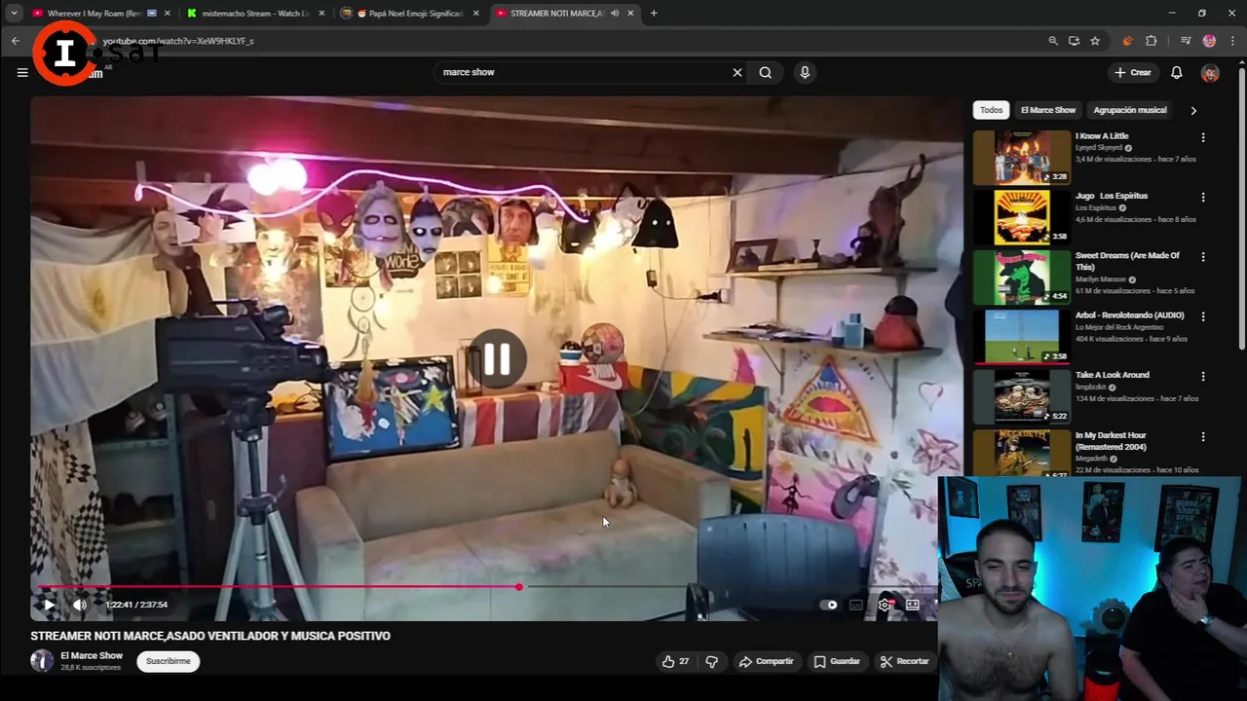This screenshot has width=1247, height=701.
Task: Open the tab search dropdown arrow
Action: [x=14, y=14]
